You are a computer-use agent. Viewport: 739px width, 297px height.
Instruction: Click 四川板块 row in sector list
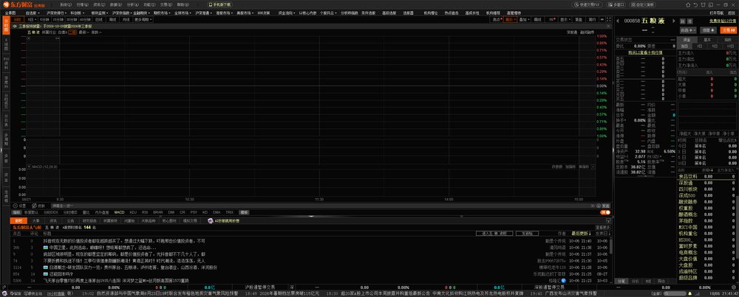(707, 189)
